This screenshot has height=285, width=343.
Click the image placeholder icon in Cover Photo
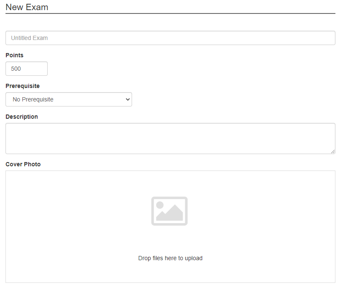pos(169,211)
